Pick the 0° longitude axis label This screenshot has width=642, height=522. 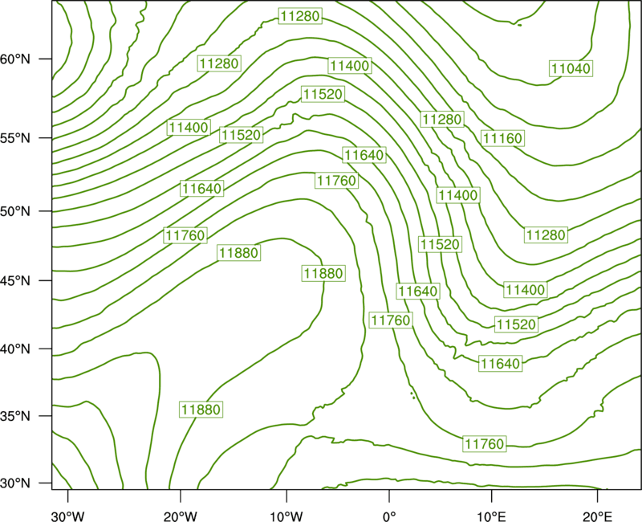(x=389, y=516)
